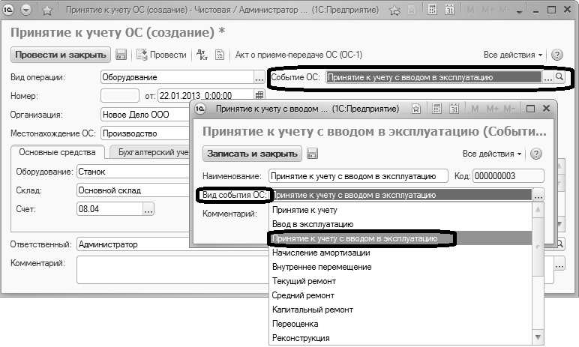Click favorites star in dialog title bar

coord(416,109)
